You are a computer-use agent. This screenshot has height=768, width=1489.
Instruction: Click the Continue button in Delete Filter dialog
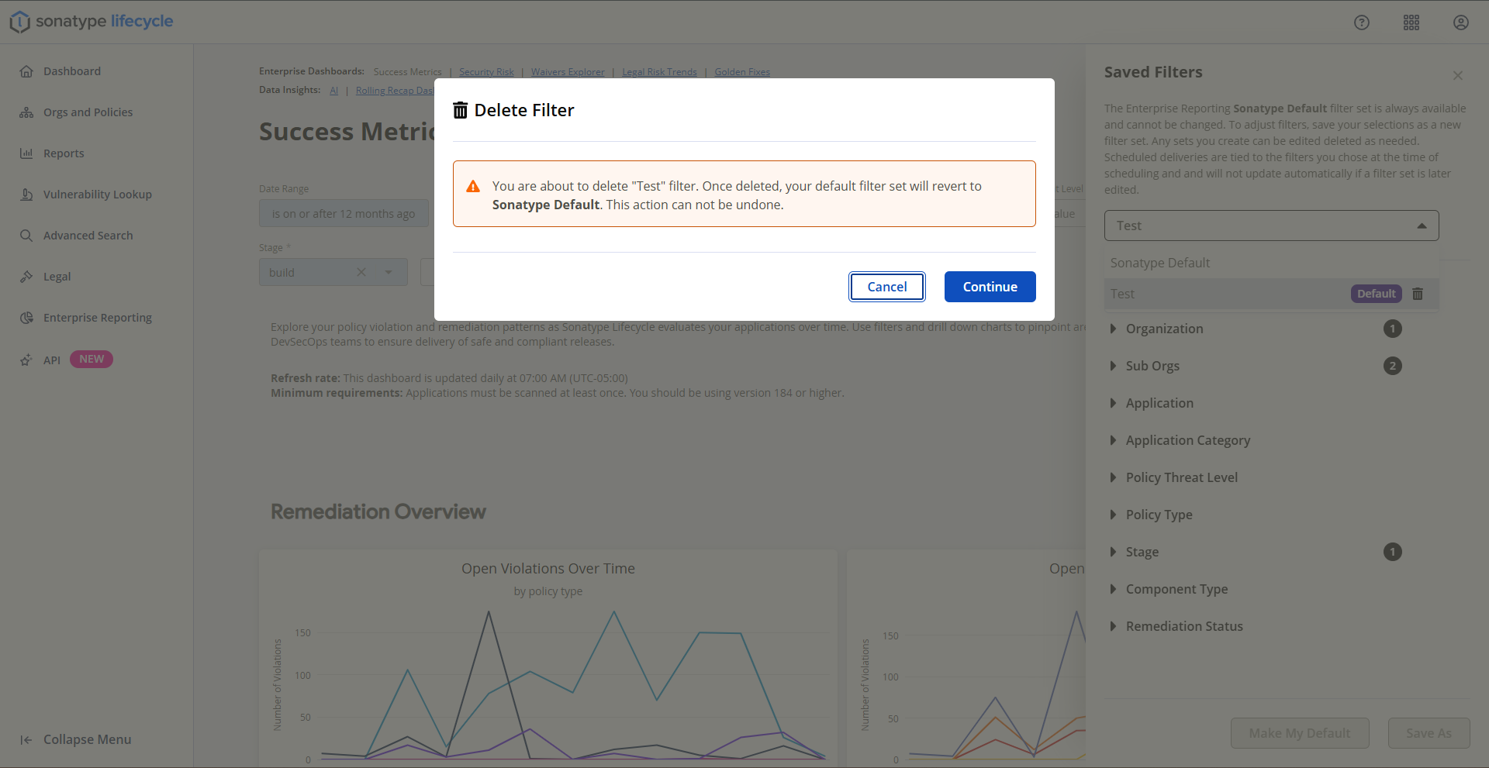coord(990,287)
